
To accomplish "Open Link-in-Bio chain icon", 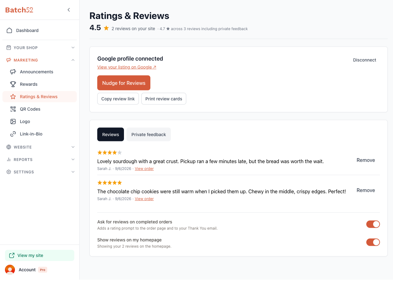I will coord(13,134).
